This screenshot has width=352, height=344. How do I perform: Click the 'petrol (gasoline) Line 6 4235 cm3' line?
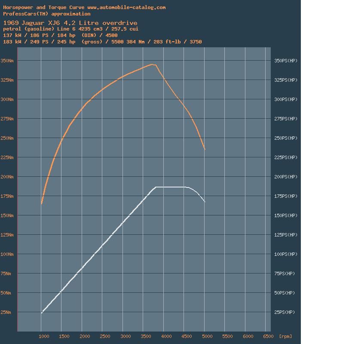click(x=71, y=29)
